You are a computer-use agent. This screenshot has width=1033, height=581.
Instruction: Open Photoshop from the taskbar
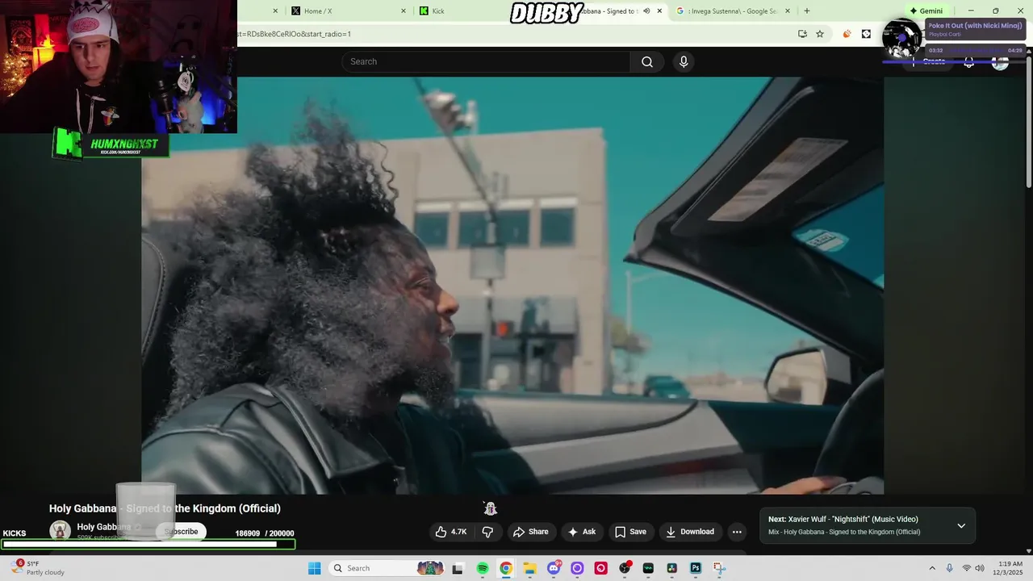tap(696, 568)
